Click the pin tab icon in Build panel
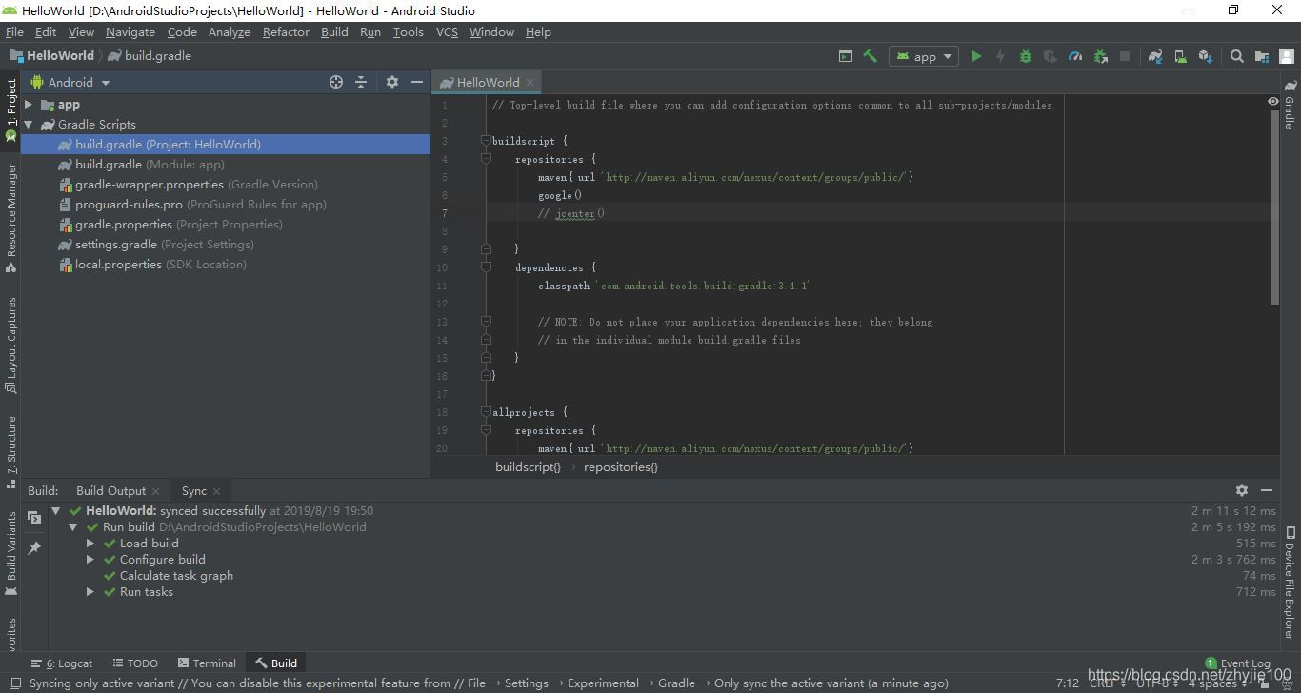Screen dimensions: 1301x693 pyautogui.click(x=34, y=548)
